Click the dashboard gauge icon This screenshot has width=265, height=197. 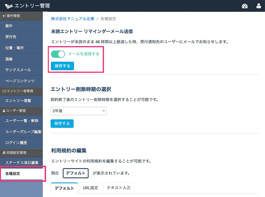click(244, 6)
